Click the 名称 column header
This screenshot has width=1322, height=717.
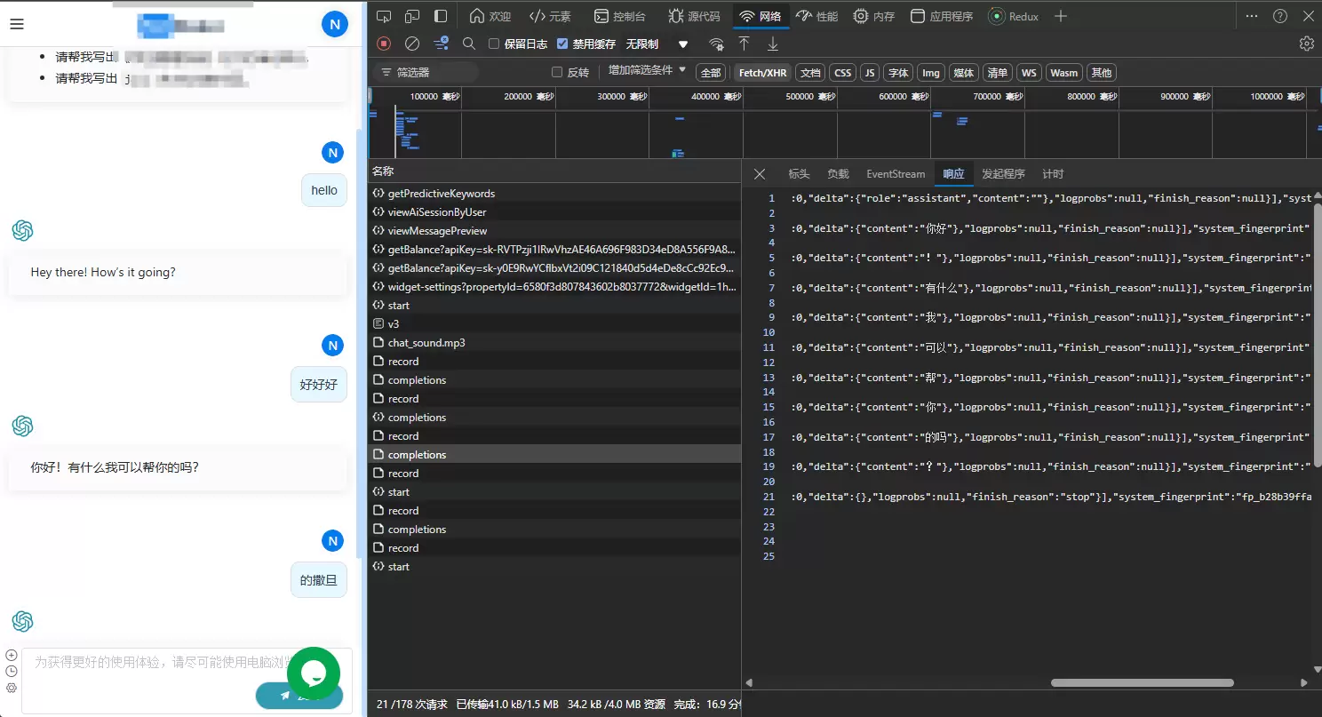554,171
